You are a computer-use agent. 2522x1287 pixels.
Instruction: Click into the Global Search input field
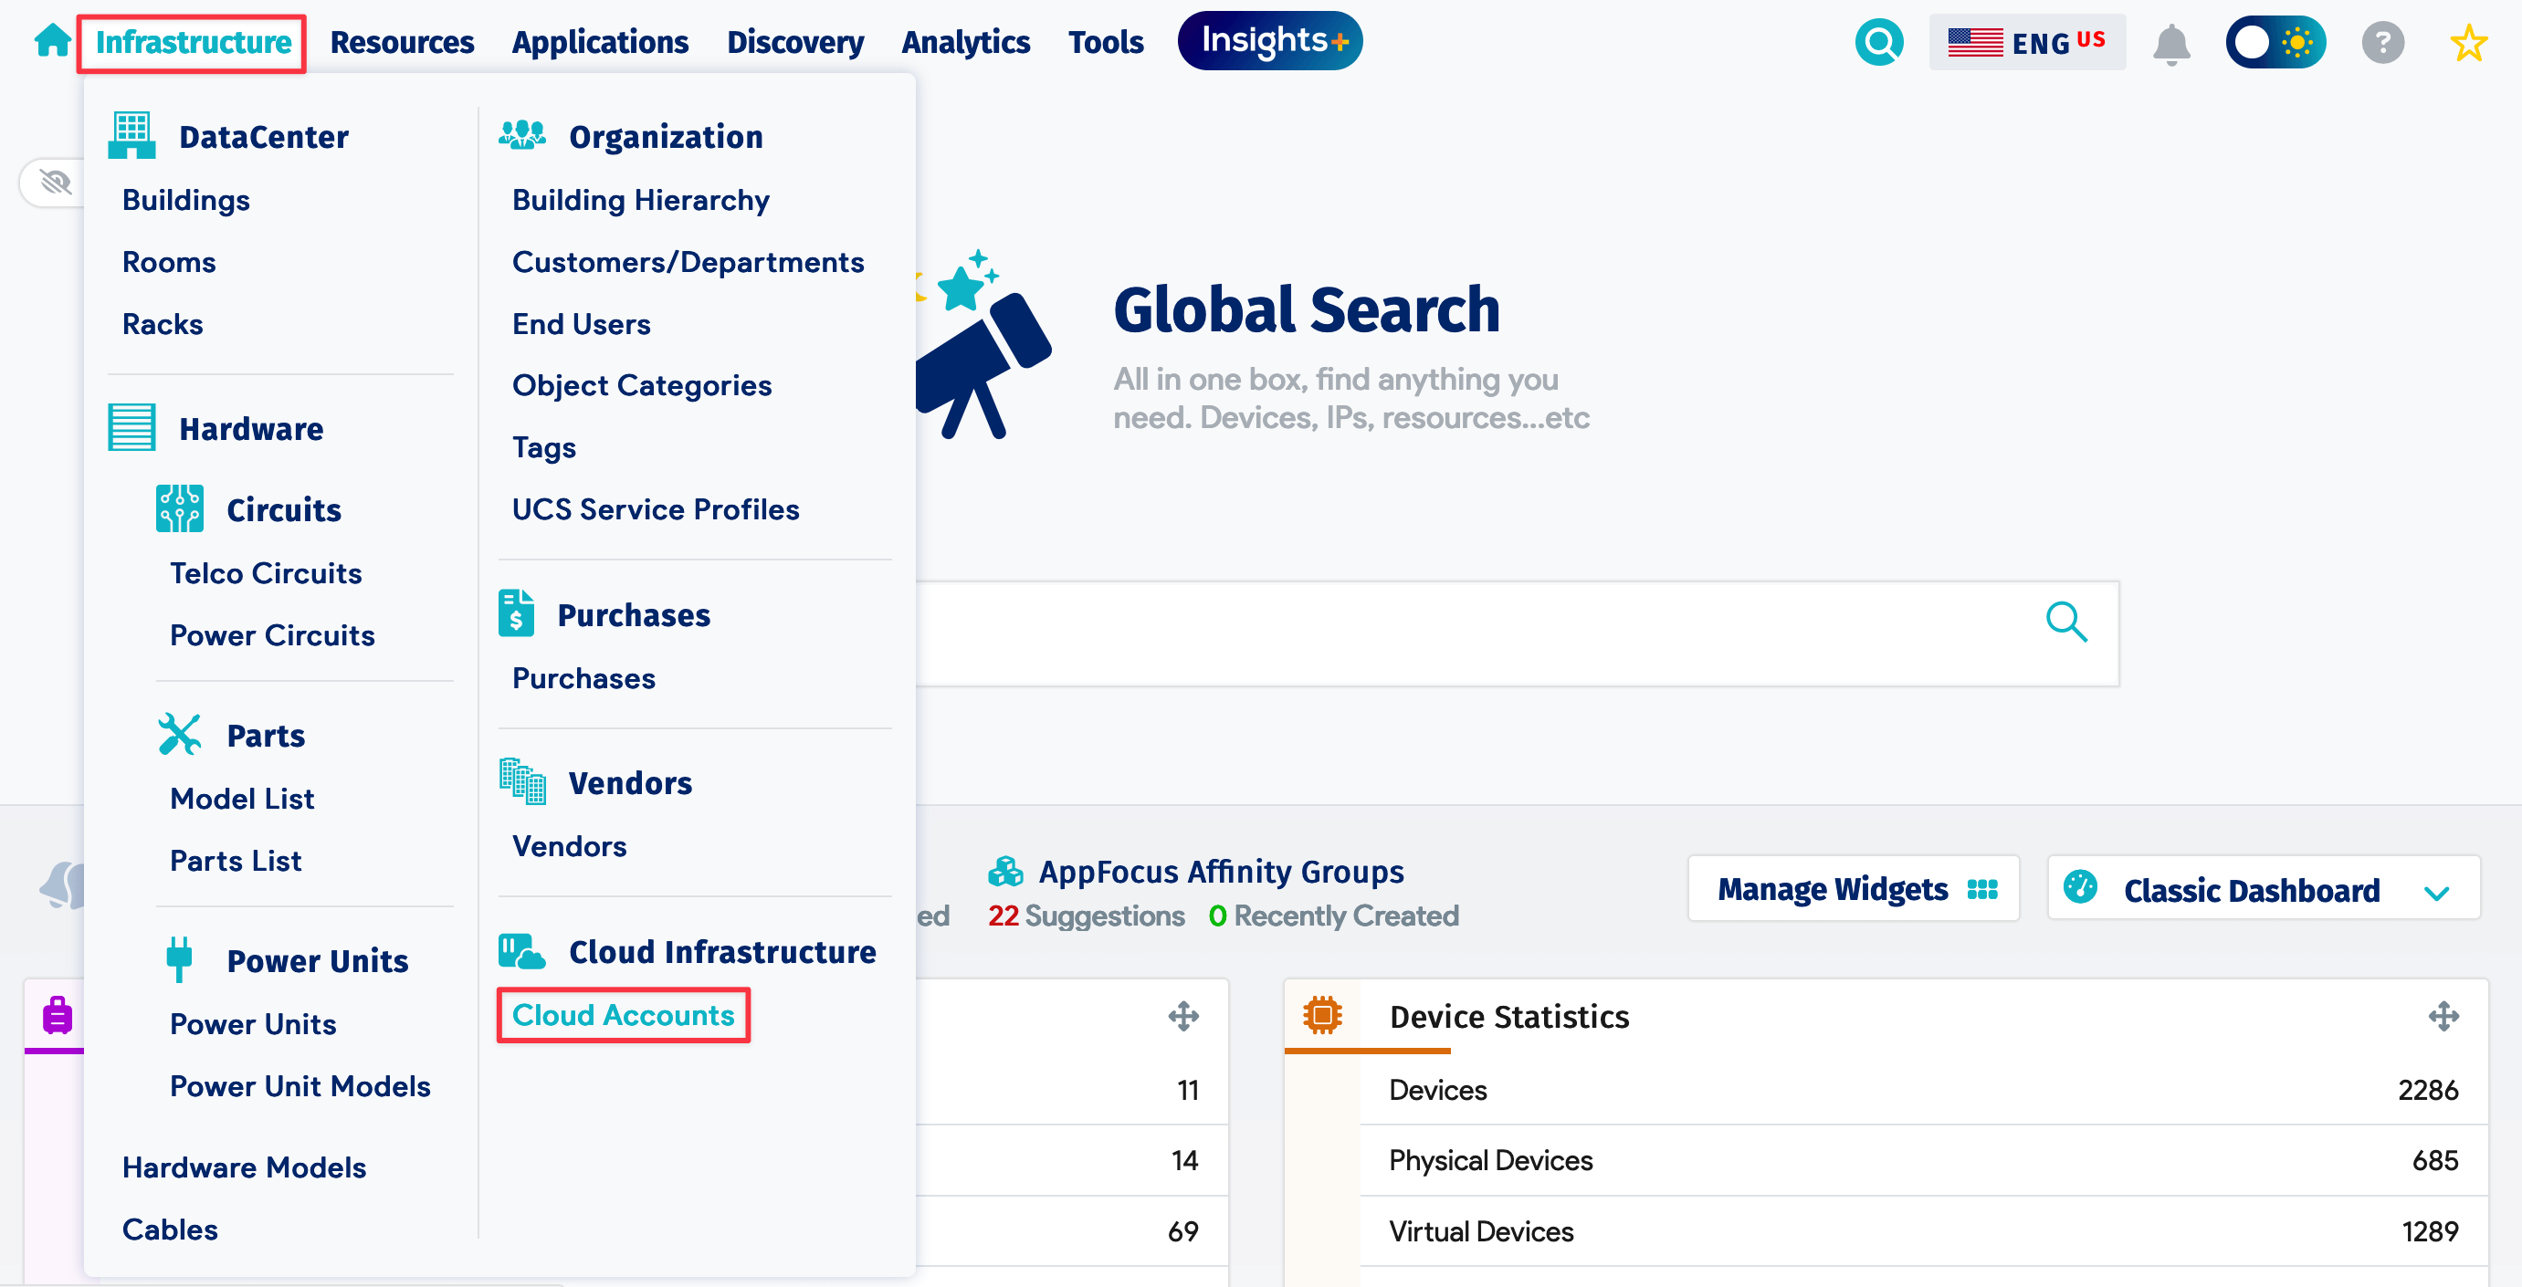tap(1468, 633)
